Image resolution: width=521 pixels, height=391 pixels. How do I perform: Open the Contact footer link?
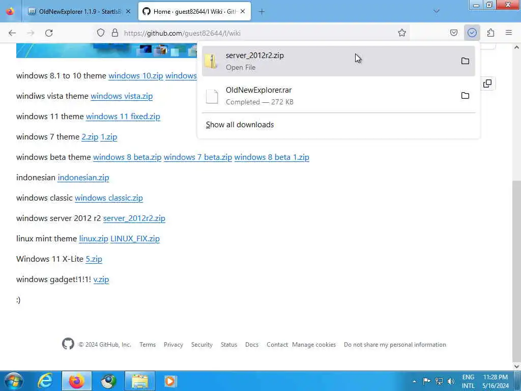point(277,345)
